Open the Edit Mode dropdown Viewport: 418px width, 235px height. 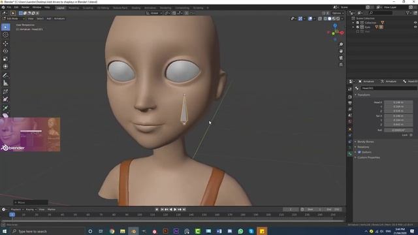coord(13,19)
